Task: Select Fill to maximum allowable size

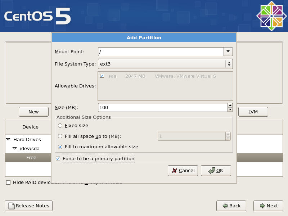Action: pos(60,147)
